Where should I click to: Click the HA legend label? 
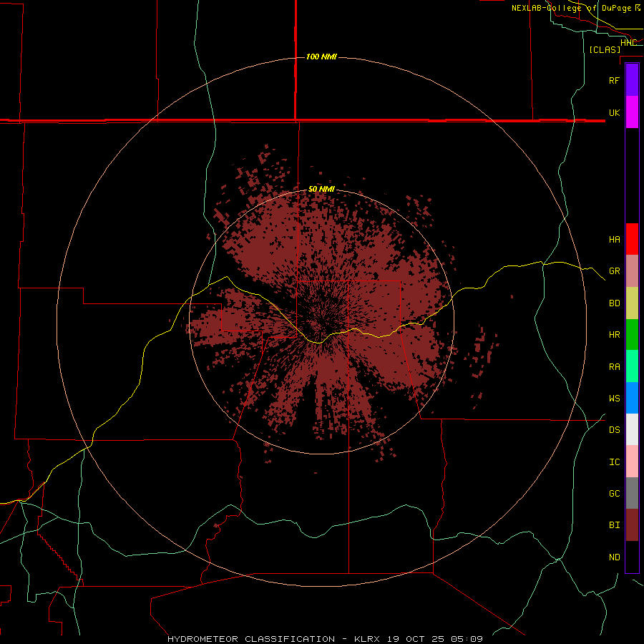[x=614, y=240]
